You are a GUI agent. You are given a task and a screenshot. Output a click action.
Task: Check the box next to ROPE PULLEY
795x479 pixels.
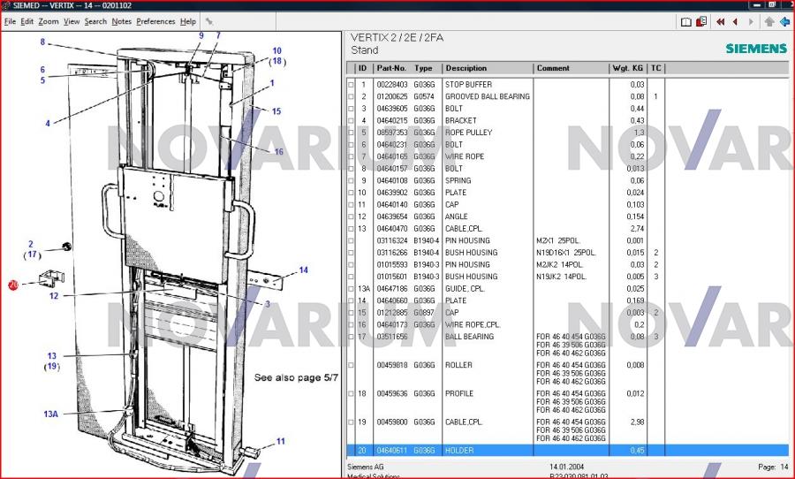tap(351, 133)
